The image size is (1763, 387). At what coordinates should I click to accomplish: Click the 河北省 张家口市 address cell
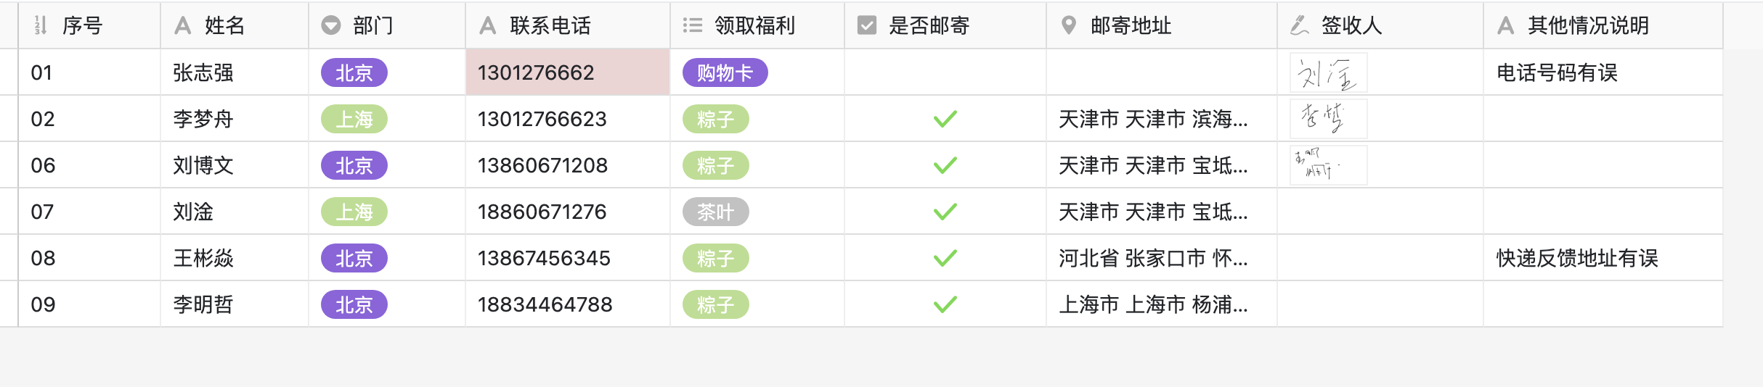point(1162,258)
